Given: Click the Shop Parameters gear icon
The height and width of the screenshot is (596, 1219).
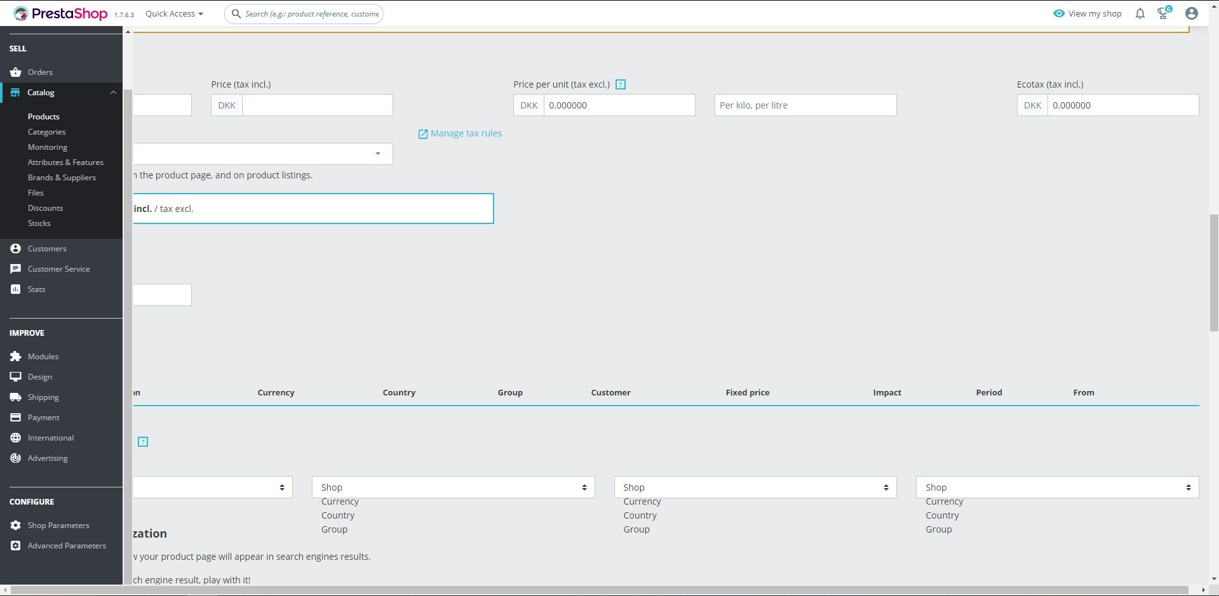Looking at the screenshot, I should (x=16, y=526).
